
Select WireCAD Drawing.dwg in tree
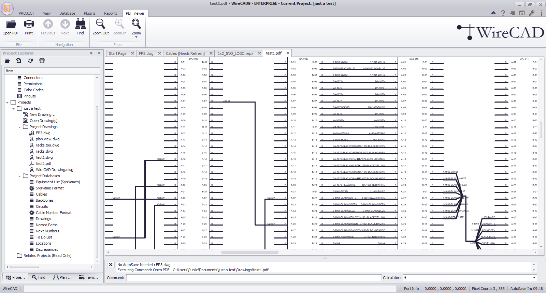(x=54, y=170)
